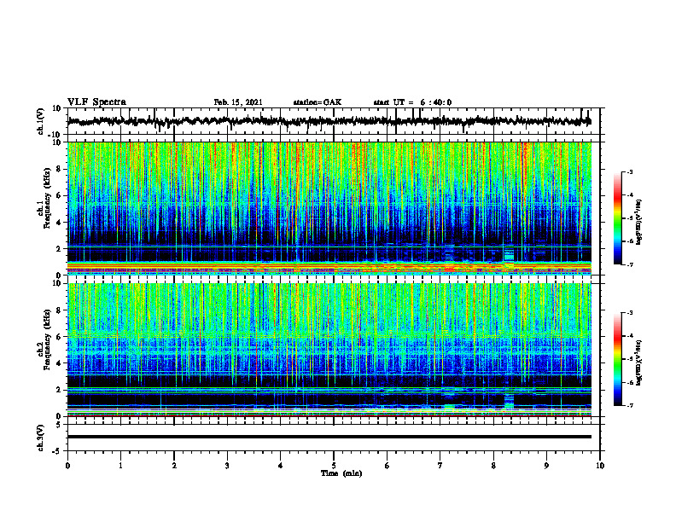Click the "ch.3(V)" axis label
This screenshot has height=522, width=676.
(x=41, y=438)
